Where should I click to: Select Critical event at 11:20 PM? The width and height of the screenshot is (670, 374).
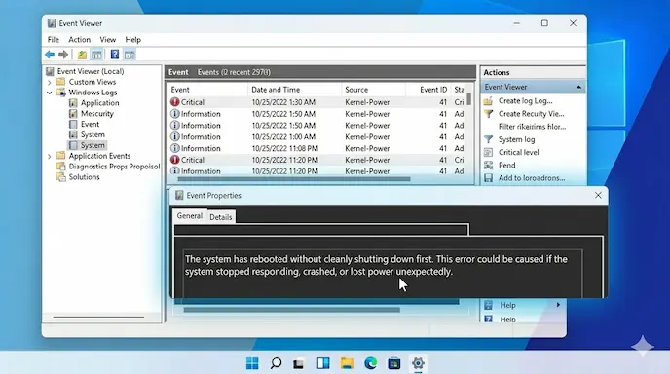(316, 160)
